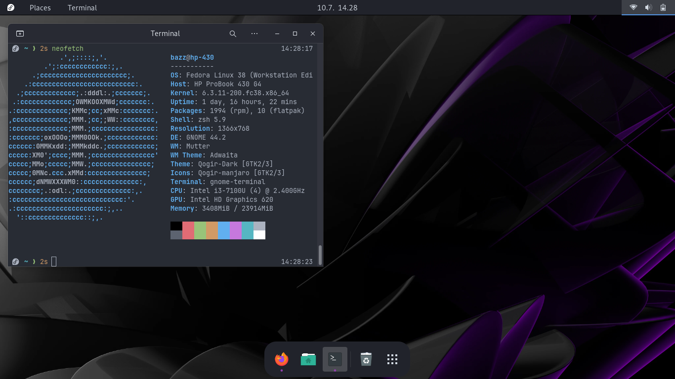Click the Terminal window title text

[165, 34]
